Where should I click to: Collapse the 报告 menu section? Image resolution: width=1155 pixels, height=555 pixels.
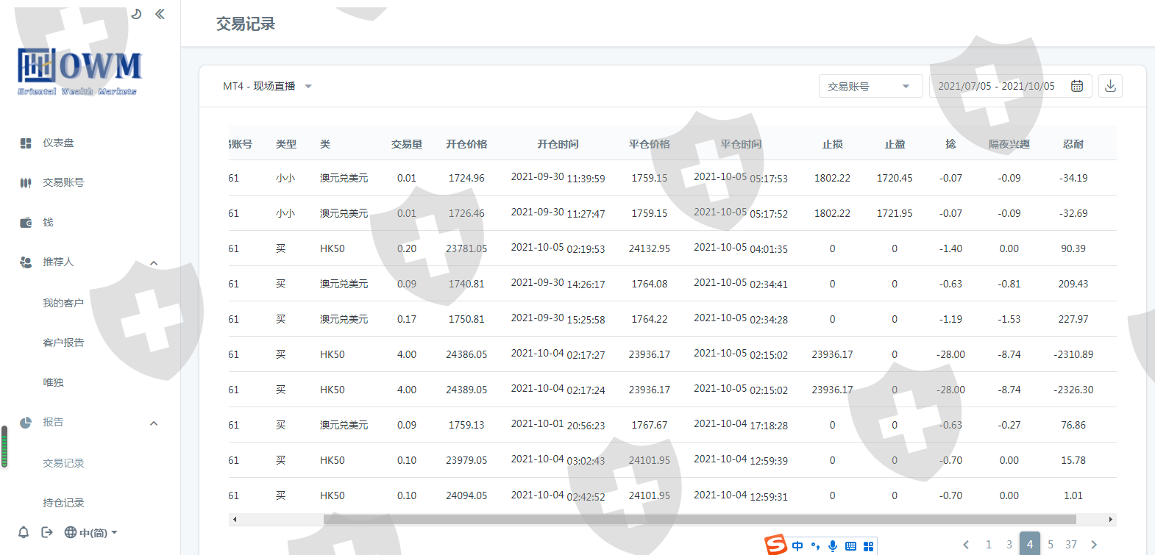154,423
